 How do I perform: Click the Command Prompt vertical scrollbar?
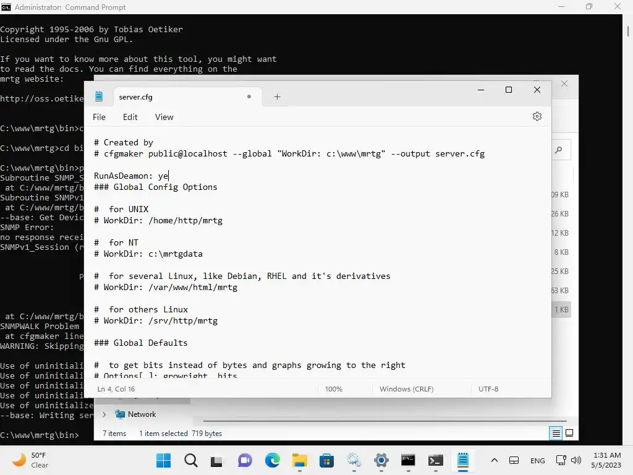pyautogui.click(x=628, y=31)
